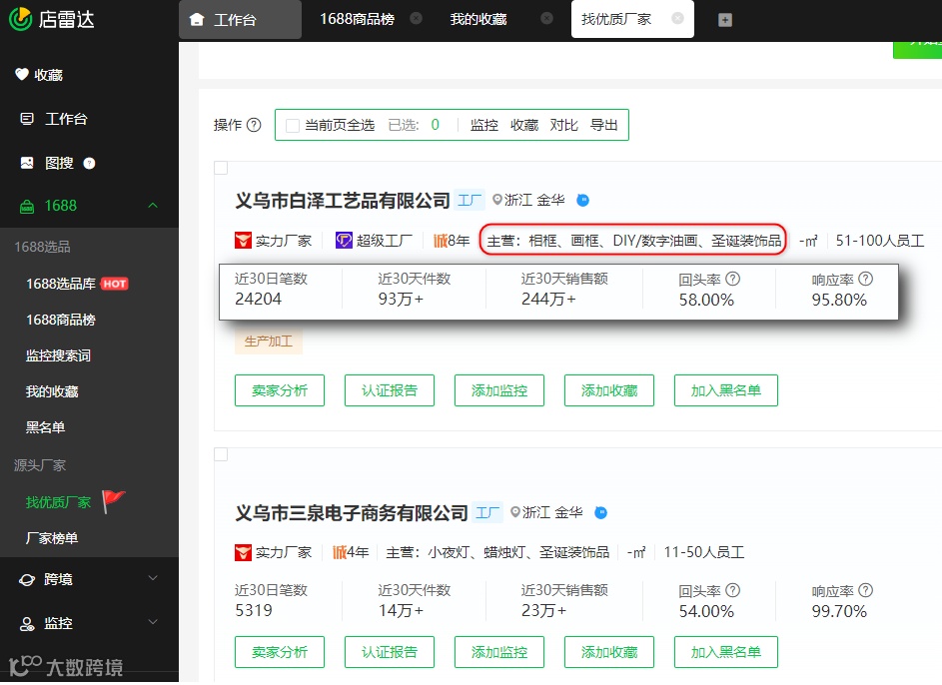Viewport: 942px width, 685px height.
Task: Click 添加监控 for 白泽工艺品
Action: point(499,390)
